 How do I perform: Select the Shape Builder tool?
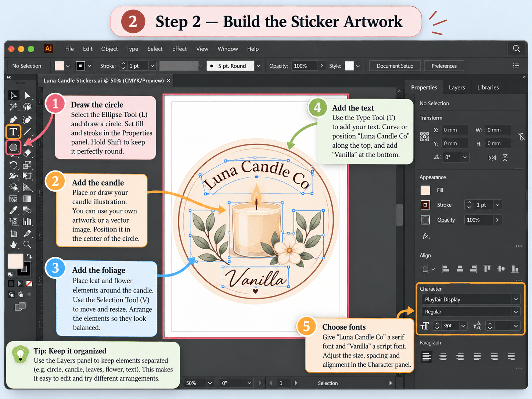(14, 187)
